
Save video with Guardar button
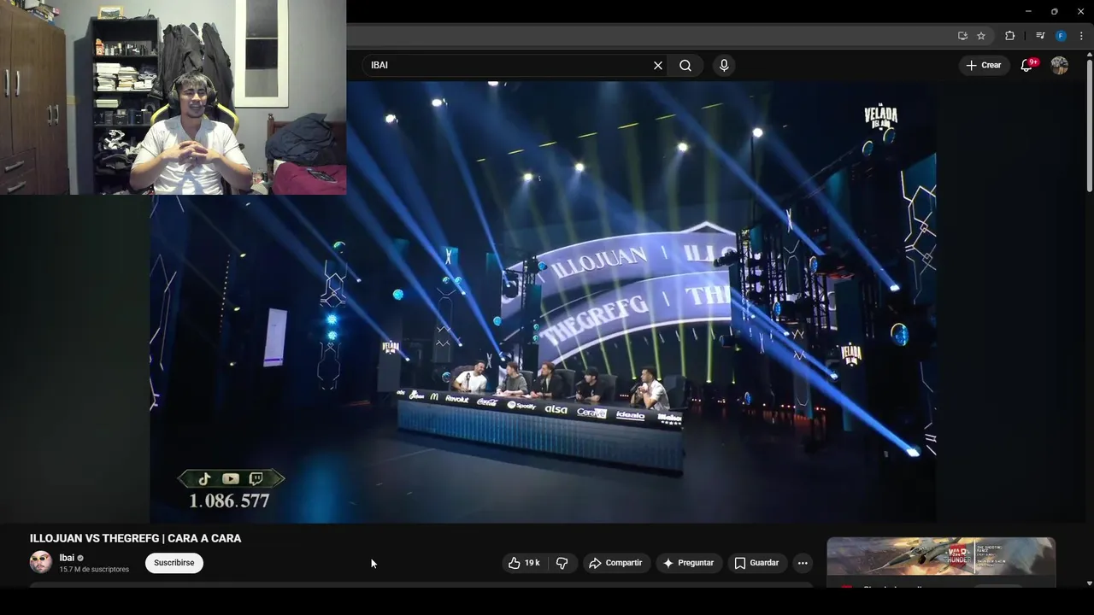click(x=756, y=563)
